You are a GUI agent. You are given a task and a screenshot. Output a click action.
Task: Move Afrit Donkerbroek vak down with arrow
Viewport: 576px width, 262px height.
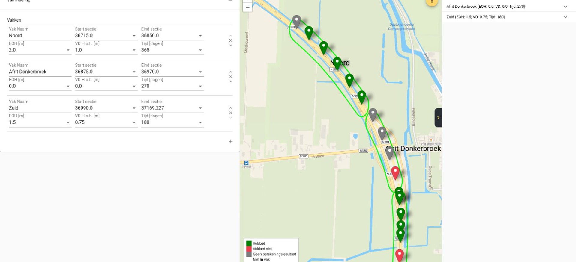230,82
